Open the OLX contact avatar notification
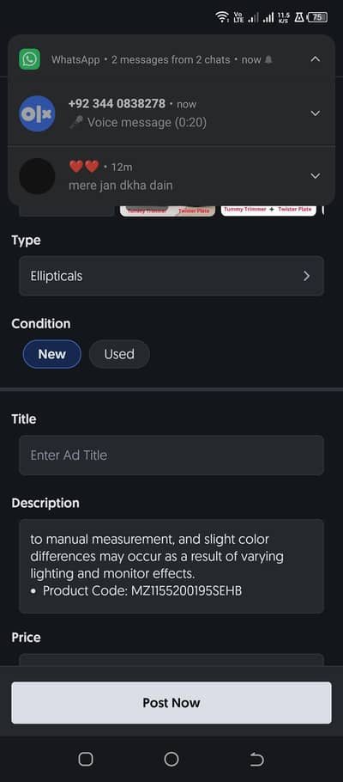 [37, 113]
